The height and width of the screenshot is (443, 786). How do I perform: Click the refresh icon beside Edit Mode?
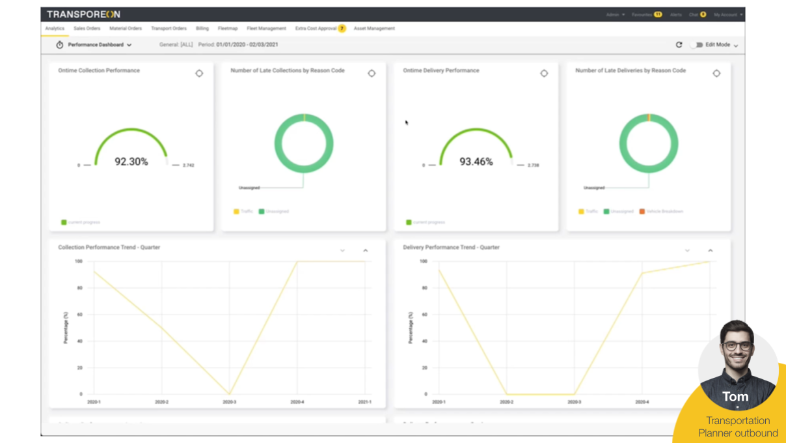coord(679,45)
